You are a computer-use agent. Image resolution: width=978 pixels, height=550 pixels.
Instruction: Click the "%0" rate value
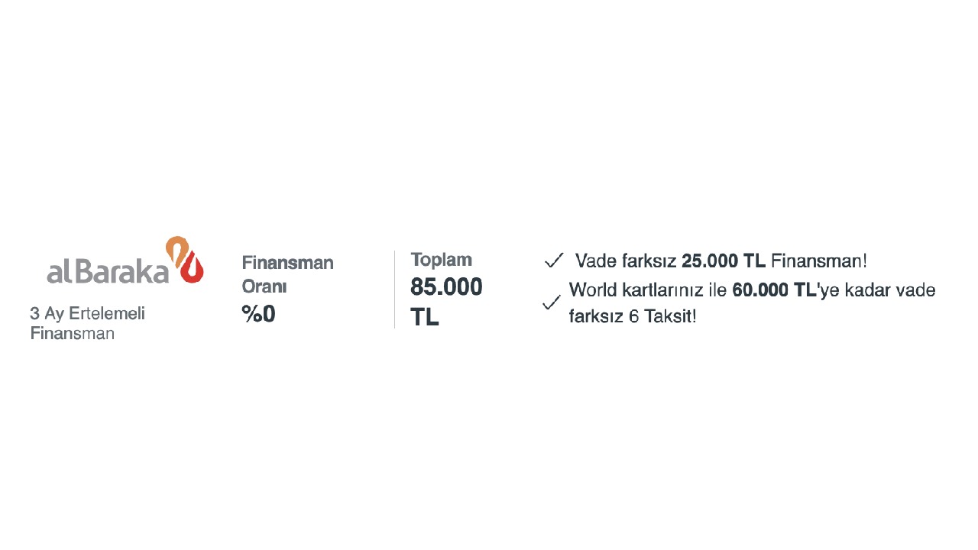pyautogui.click(x=258, y=314)
